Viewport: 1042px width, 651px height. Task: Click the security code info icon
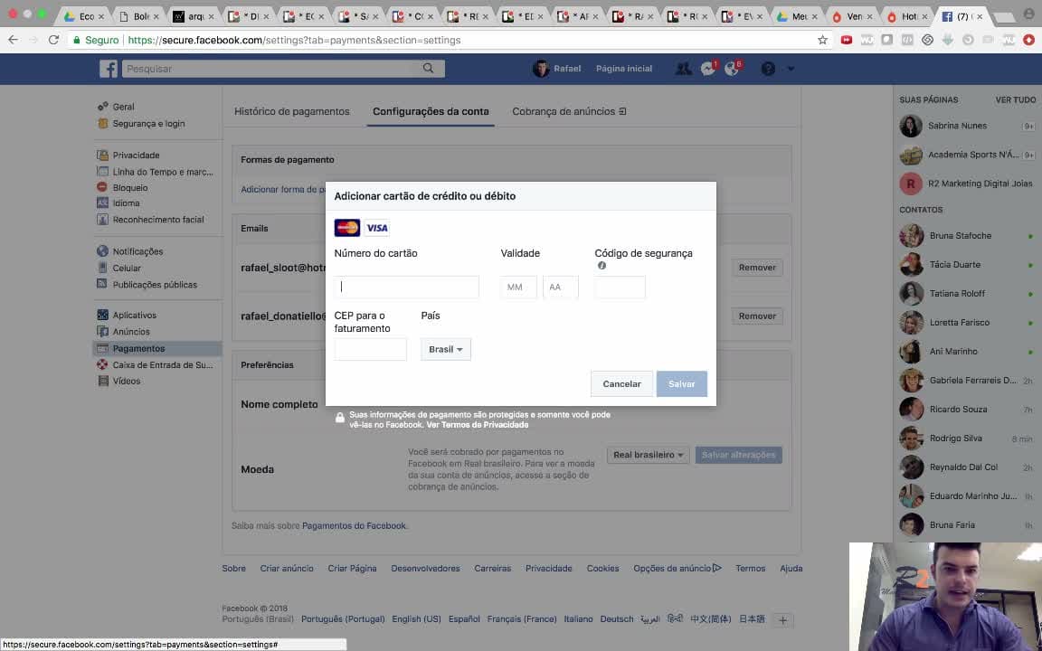click(x=602, y=265)
